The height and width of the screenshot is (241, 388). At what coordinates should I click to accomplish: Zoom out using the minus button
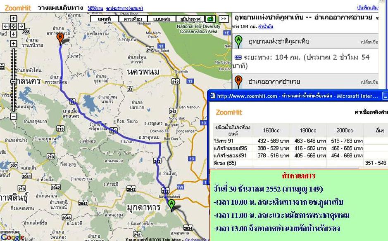pyautogui.click(x=14, y=116)
